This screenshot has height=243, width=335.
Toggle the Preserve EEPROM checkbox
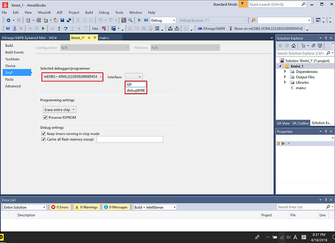coord(45,118)
